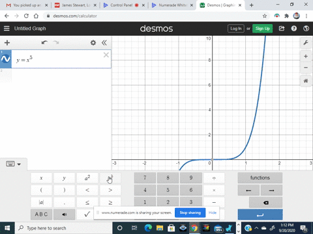Tap the multiplication key

pyautogui.click(x=214, y=190)
